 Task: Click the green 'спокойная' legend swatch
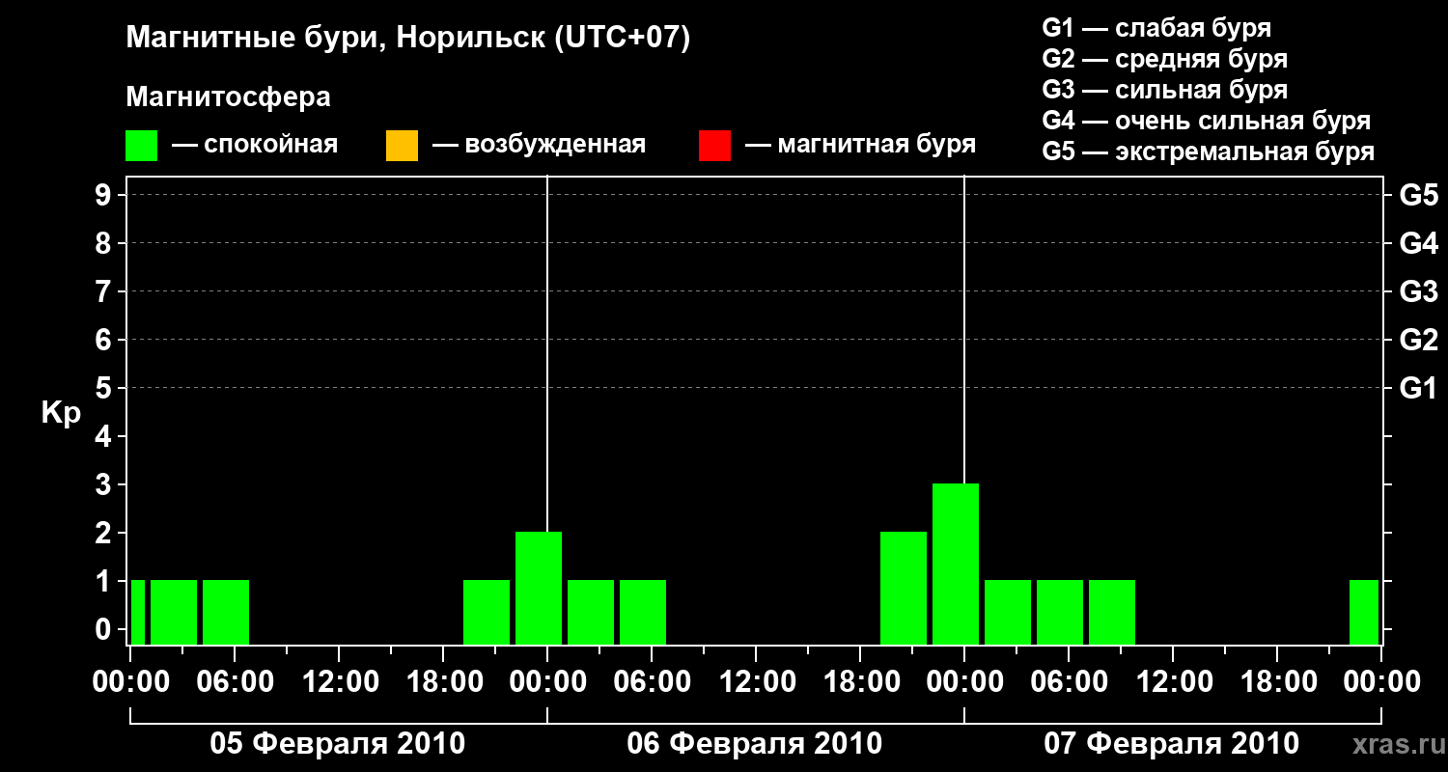point(142,146)
